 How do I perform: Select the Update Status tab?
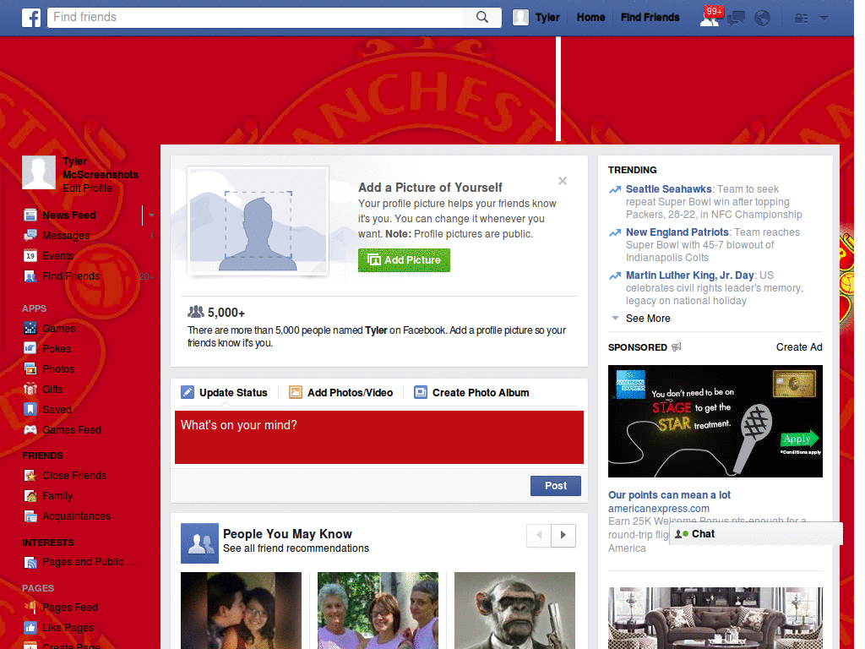tap(225, 392)
